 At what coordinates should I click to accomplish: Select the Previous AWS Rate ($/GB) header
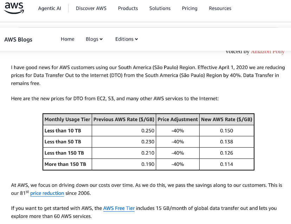coord(124,119)
